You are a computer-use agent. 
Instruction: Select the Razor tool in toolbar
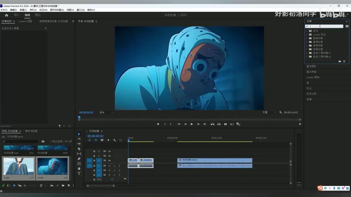79,149
